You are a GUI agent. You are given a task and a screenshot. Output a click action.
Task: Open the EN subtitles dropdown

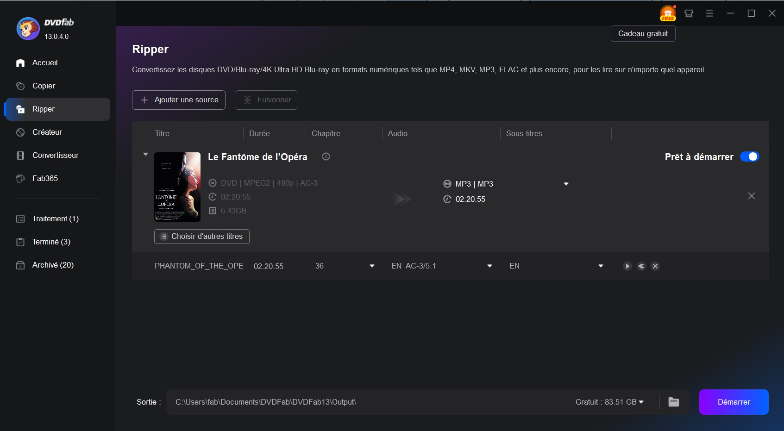coord(601,266)
